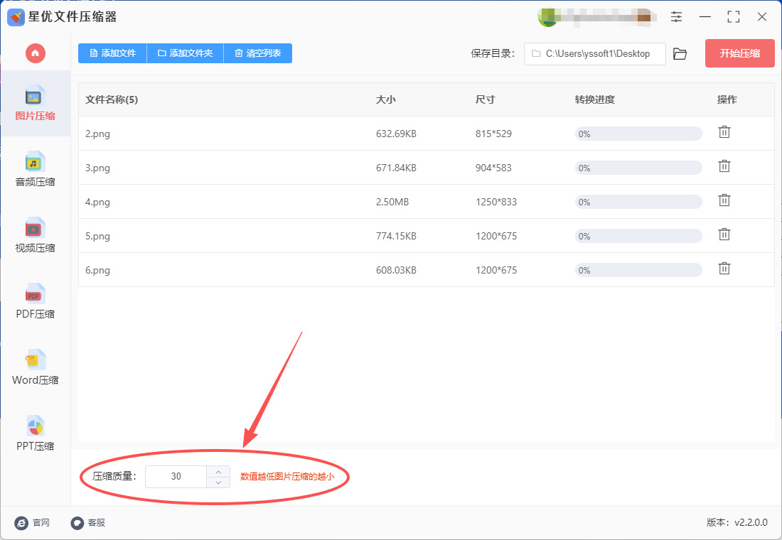This screenshot has height=540, width=782.
Task: Select the 5.png file name
Action: click(98, 237)
